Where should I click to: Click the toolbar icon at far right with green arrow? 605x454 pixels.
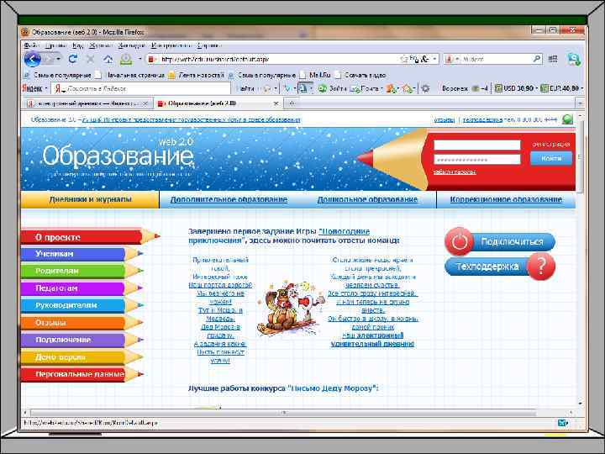click(x=574, y=59)
